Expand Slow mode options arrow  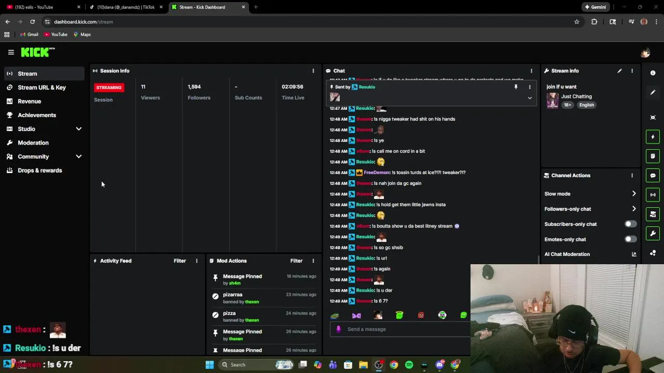coord(633,194)
